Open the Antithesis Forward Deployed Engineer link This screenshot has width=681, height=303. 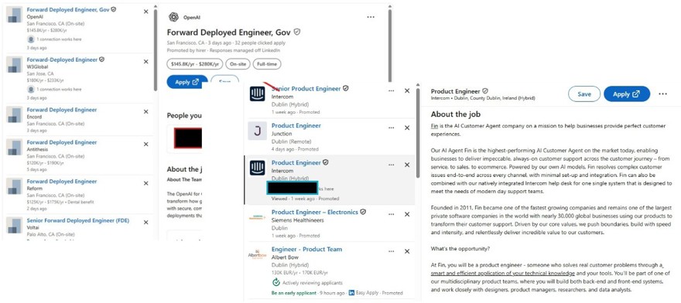pos(62,142)
